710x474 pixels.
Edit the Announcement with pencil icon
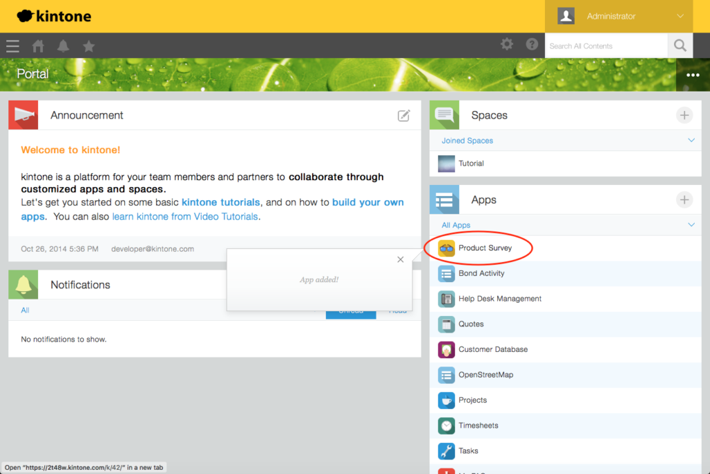[x=404, y=116]
